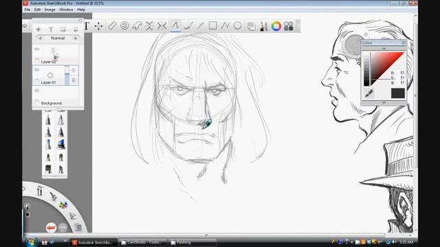440x247 pixels.
Task: Open the brush lagoon icon
Action: click(x=53, y=196)
